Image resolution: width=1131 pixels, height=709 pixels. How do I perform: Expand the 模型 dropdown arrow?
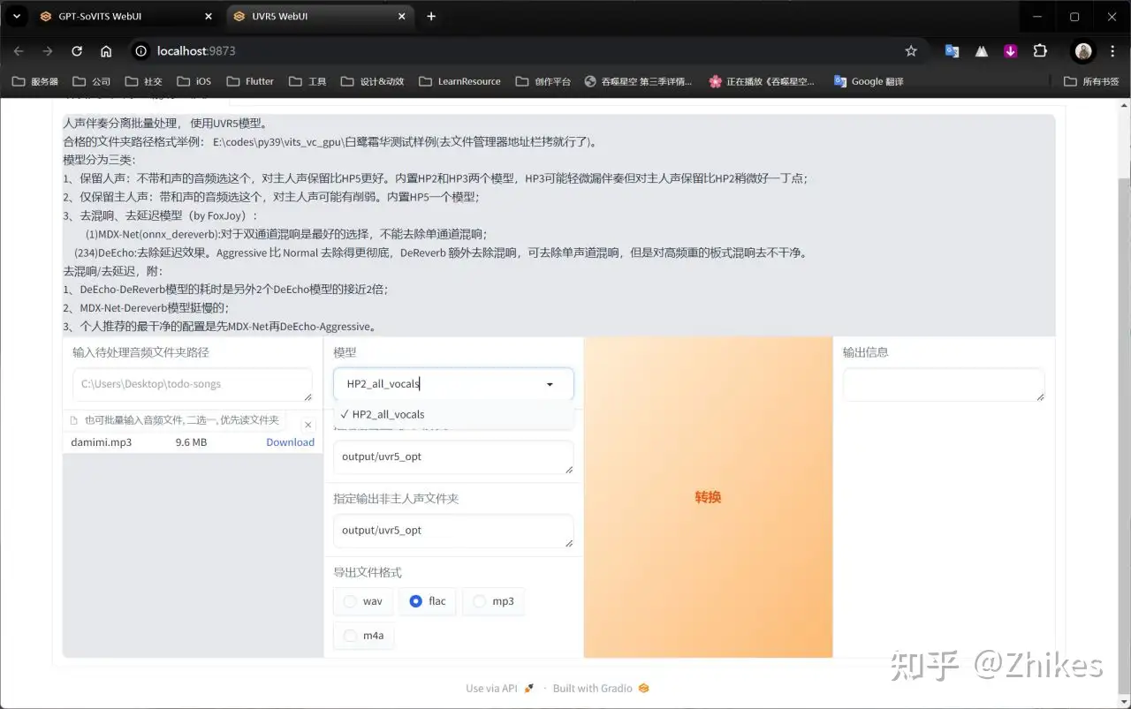tap(550, 384)
